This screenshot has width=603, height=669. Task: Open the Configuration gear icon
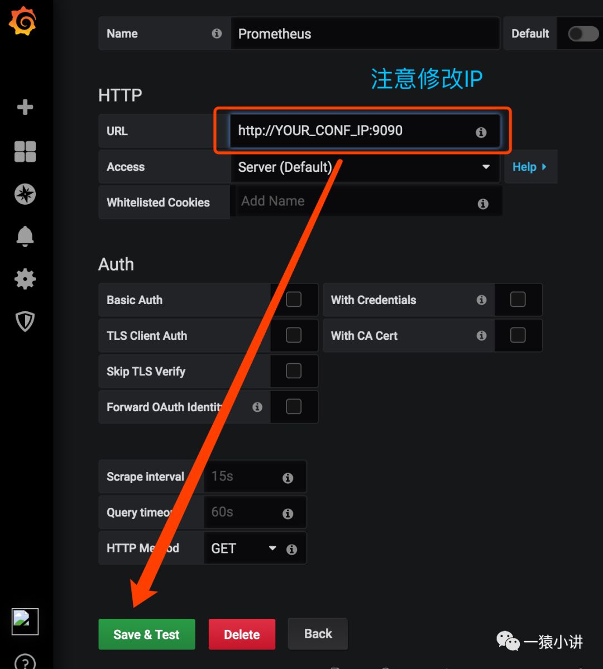click(x=25, y=279)
